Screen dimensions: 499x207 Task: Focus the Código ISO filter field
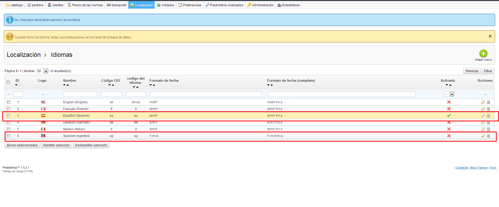pyautogui.click(x=111, y=94)
